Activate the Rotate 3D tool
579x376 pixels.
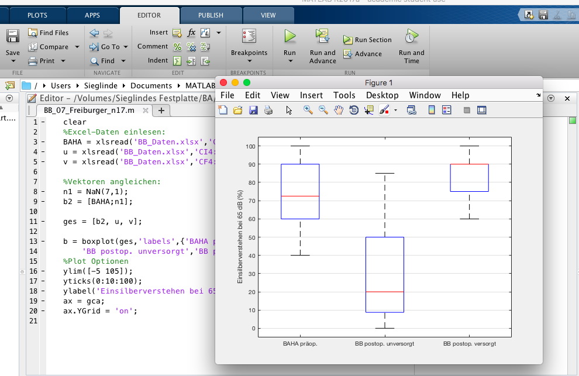(354, 110)
